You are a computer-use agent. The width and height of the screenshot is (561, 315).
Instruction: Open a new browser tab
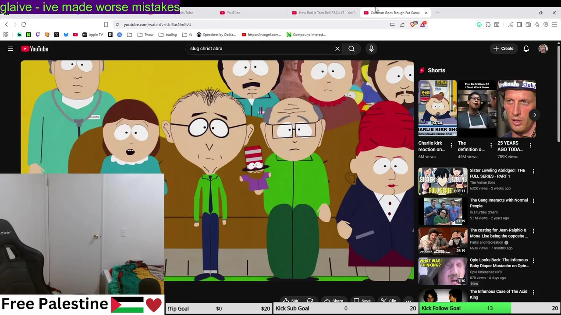(437, 13)
